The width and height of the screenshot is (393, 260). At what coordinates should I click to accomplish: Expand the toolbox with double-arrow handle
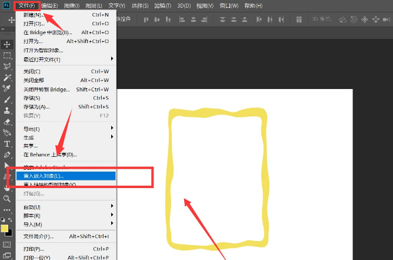pyautogui.click(x=3, y=29)
